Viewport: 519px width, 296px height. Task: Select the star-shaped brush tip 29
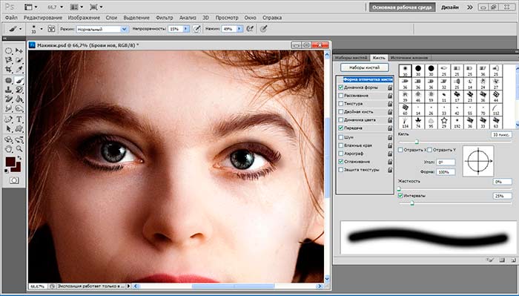point(444,122)
